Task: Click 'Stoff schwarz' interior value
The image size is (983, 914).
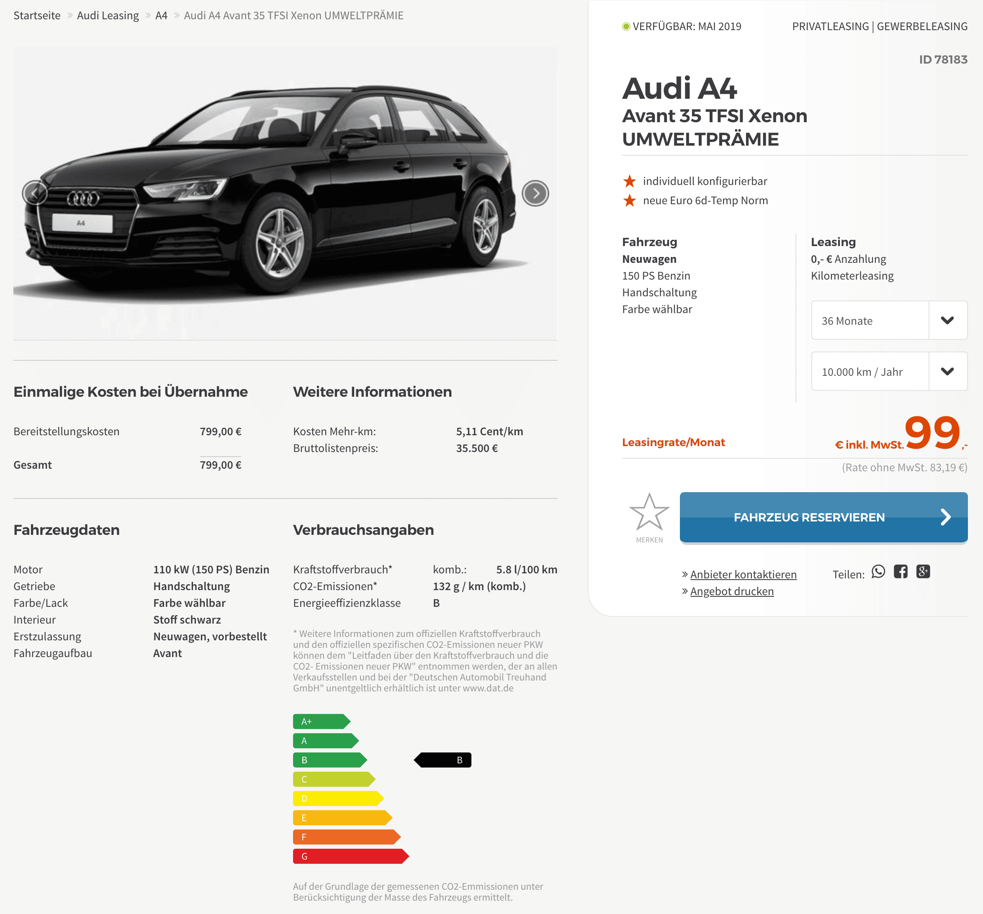Action: pyautogui.click(x=187, y=620)
